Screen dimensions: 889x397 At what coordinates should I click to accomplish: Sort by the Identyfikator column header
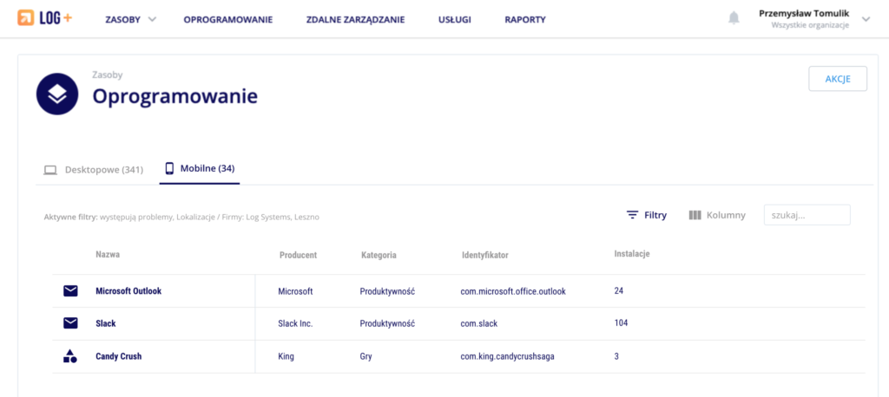point(485,255)
